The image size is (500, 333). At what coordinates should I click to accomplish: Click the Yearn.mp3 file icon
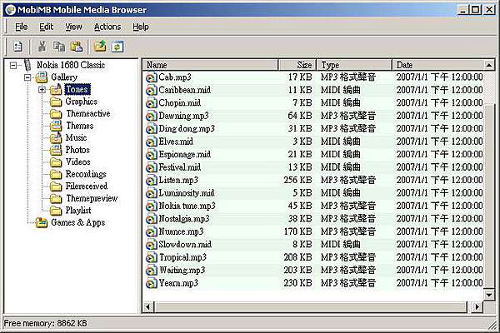[151, 283]
